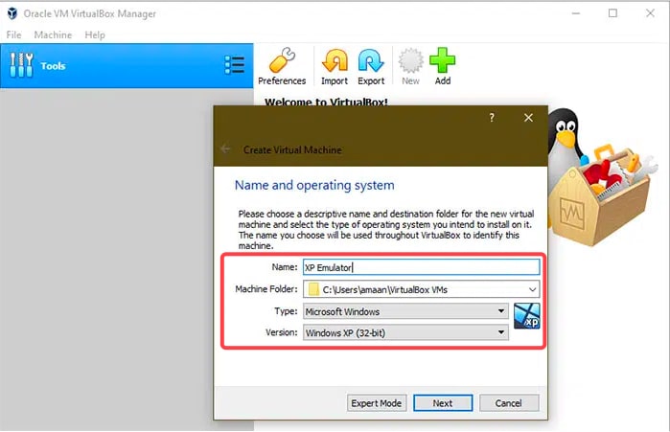This screenshot has height=432, width=670.
Task: Click the Export appliance icon
Action: coord(371,67)
